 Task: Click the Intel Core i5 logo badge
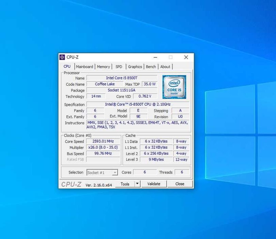174,87
